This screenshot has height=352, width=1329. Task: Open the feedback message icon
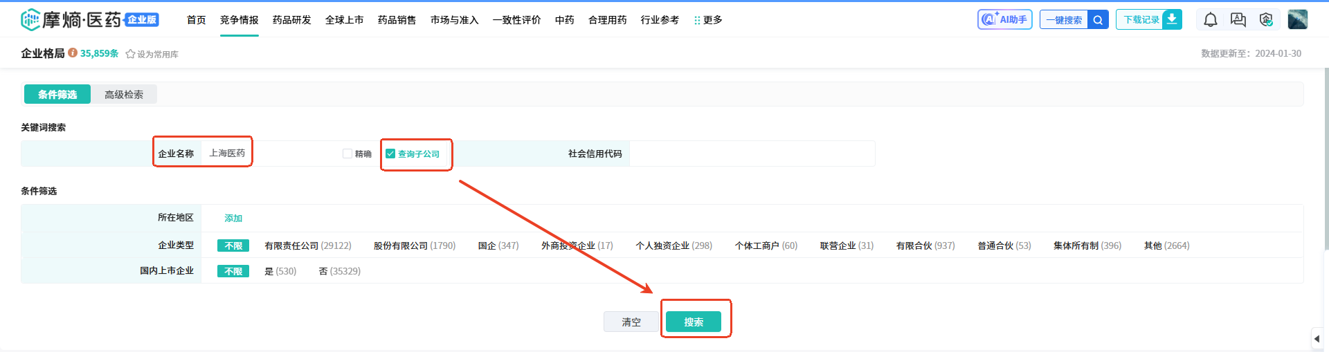tap(1238, 20)
